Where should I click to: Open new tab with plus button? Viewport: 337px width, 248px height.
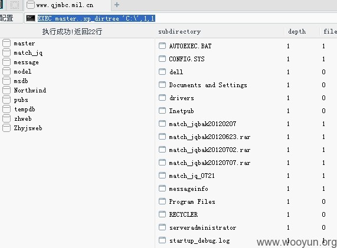click(117, 5)
